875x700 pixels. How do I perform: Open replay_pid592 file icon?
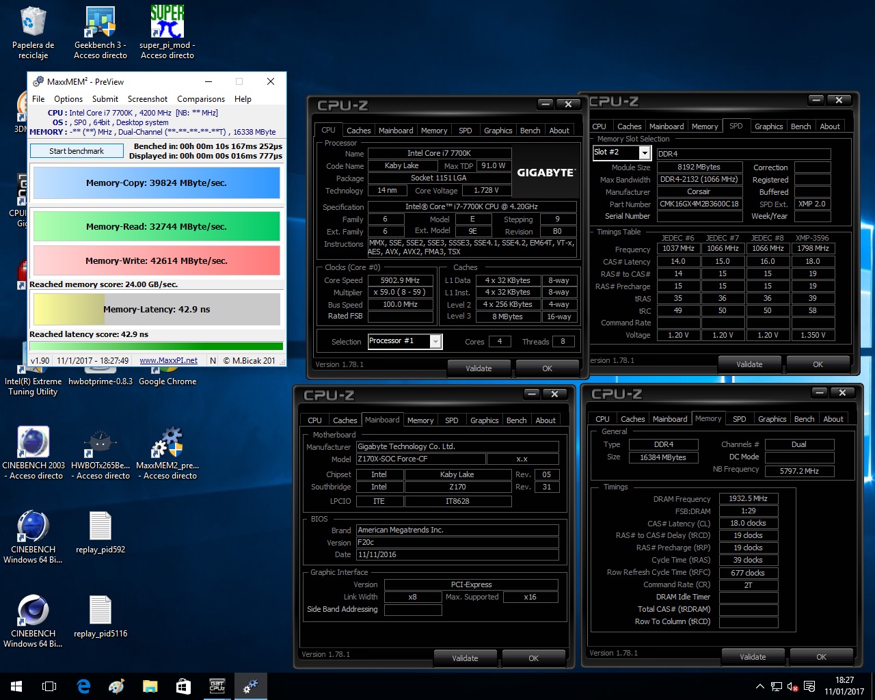pyautogui.click(x=100, y=533)
